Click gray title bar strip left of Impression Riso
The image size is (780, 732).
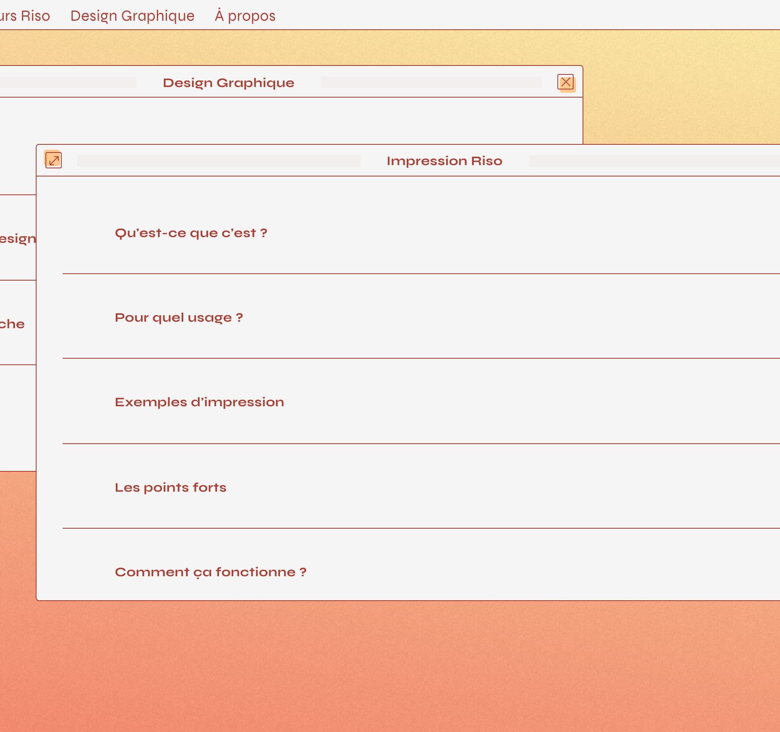219,161
